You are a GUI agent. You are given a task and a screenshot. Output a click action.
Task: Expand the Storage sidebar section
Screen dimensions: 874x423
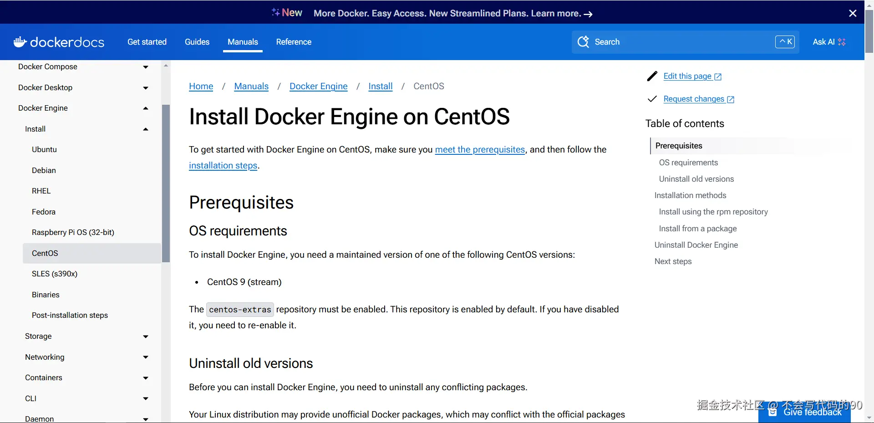pos(146,336)
